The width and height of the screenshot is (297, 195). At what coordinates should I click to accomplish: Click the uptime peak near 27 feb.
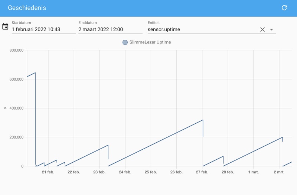203,120
